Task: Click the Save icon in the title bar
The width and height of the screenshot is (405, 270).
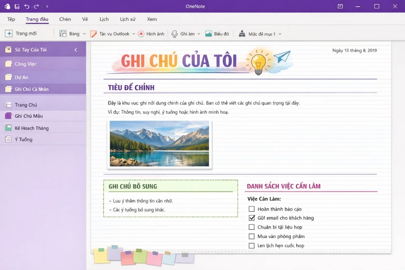Action: click(16, 6)
